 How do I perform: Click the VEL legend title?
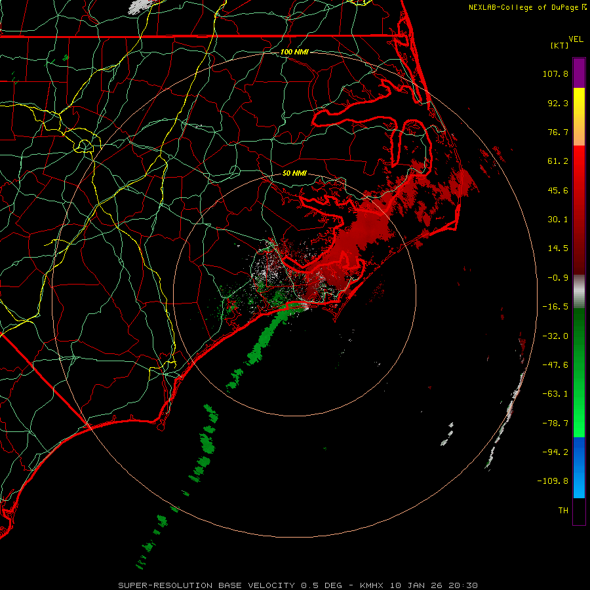pyautogui.click(x=576, y=39)
